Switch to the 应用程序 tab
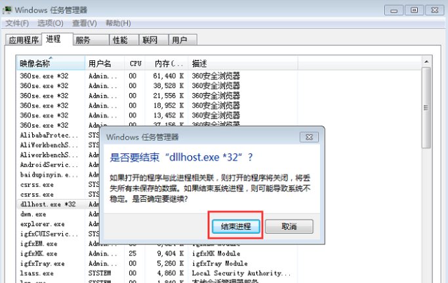Image resolution: width=448 pixels, height=283 pixels. coord(24,40)
